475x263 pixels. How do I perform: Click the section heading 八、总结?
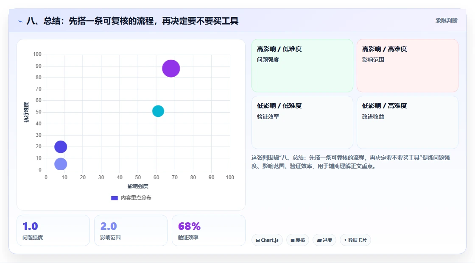132,21
